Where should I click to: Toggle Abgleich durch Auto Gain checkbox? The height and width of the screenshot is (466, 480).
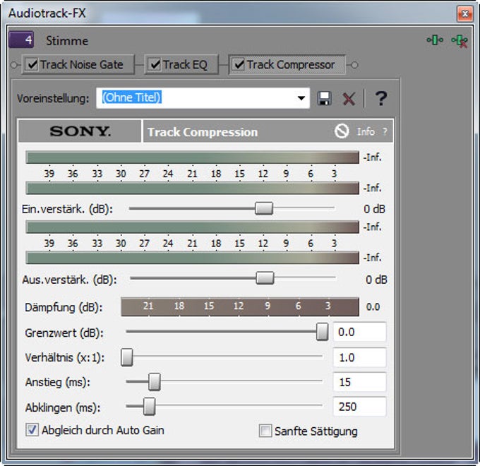(x=32, y=430)
